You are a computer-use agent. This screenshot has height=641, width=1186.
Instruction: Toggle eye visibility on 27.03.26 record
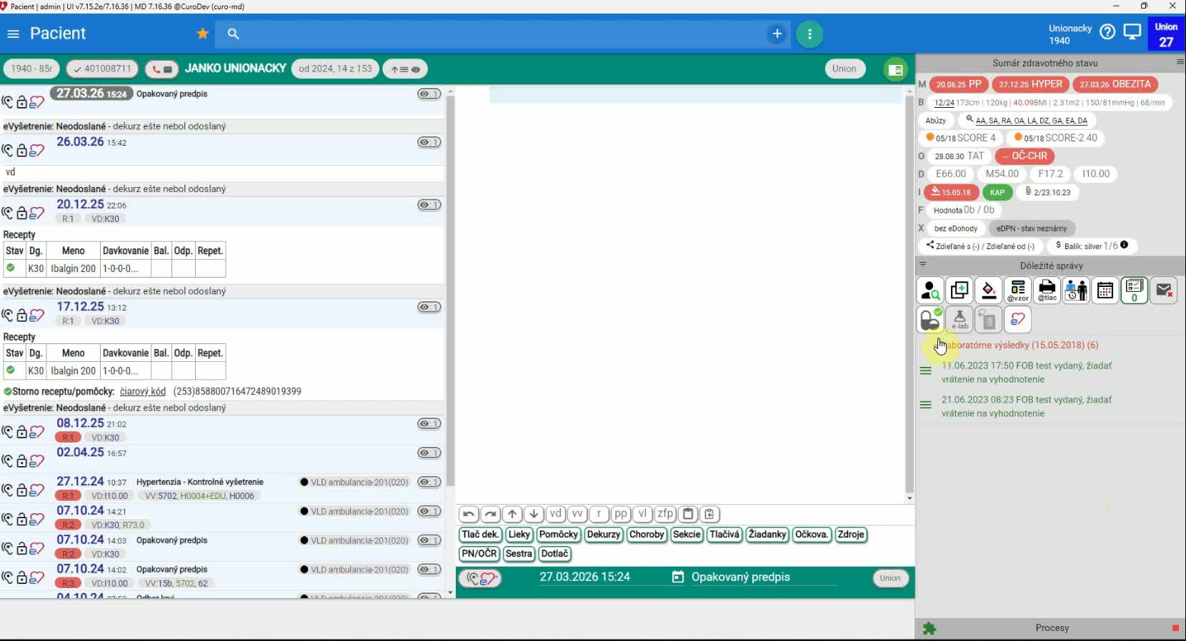[429, 94]
